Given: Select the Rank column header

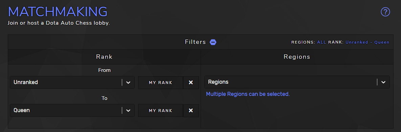Looking at the screenshot, I should [x=104, y=57].
